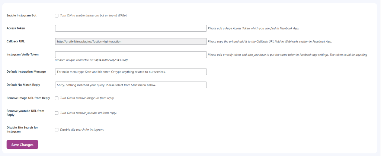381x156 pixels.
Task: Click the Webhooks Callback URL hint text
Action: pyautogui.click(x=269, y=41)
